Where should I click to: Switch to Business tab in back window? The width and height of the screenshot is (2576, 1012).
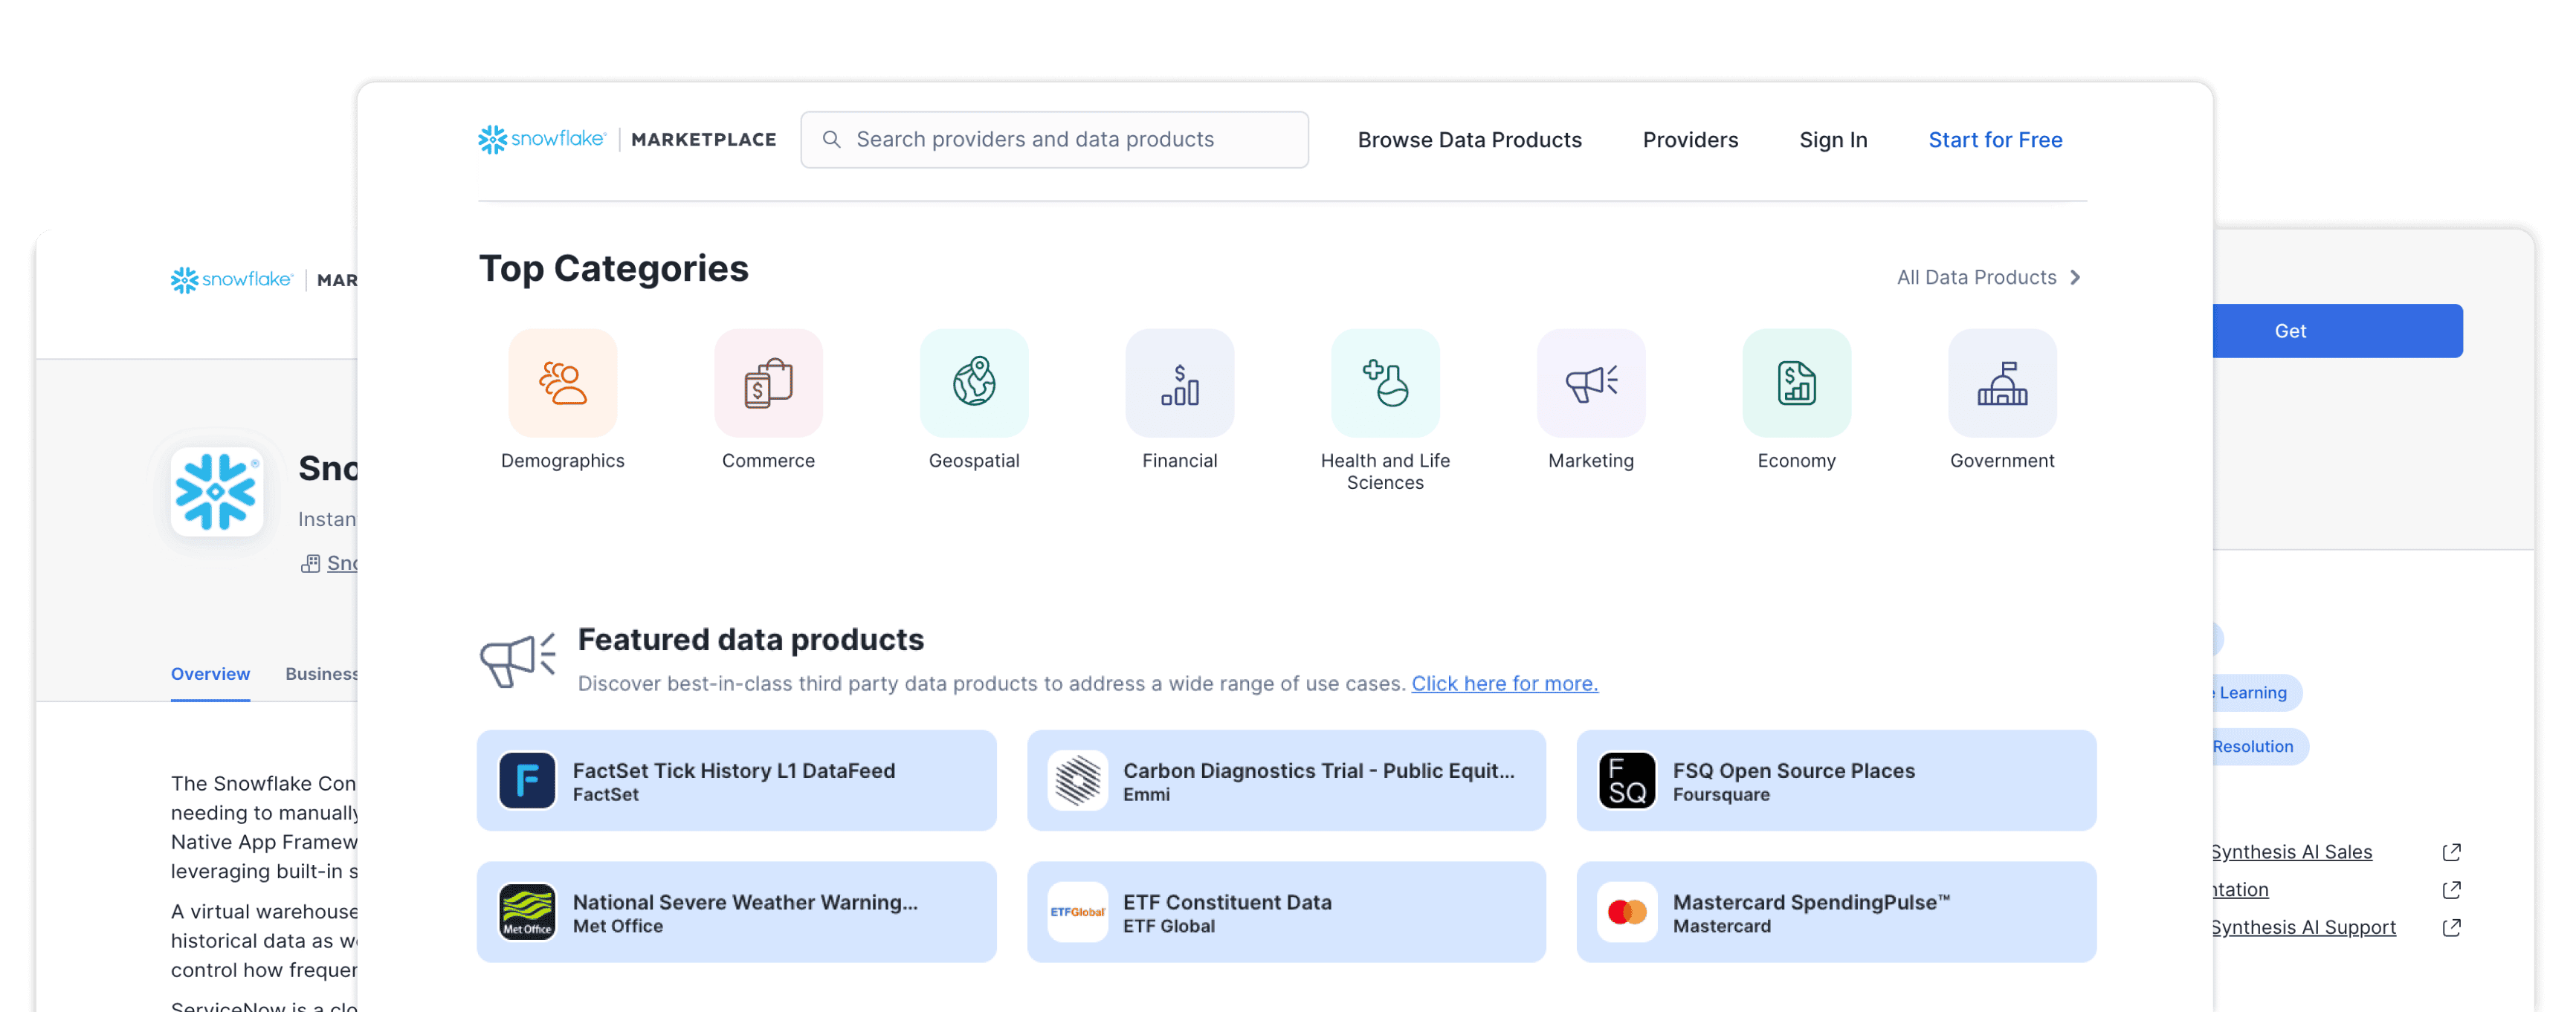click(x=321, y=673)
